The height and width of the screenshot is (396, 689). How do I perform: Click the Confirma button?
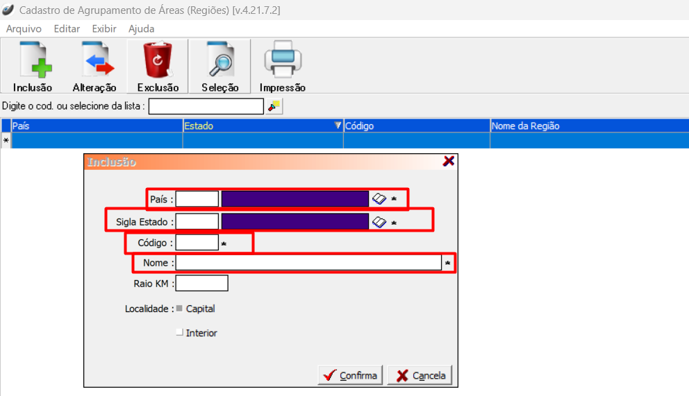350,375
